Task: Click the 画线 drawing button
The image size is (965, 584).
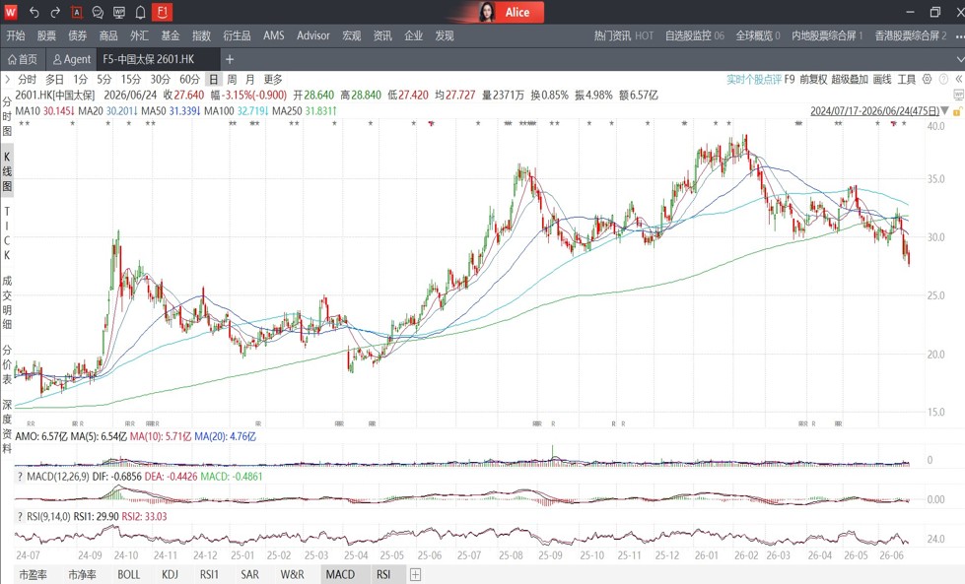Action: (882, 80)
